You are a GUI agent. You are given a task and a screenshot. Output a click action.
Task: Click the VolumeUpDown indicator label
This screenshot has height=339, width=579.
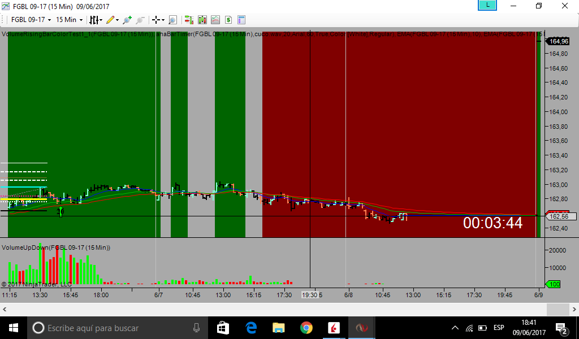tap(56, 247)
